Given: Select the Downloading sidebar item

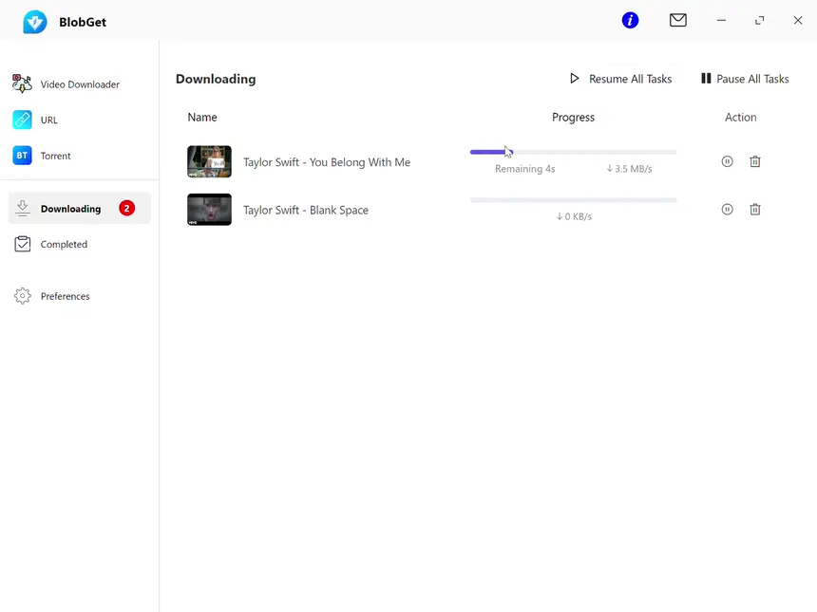Looking at the screenshot, I should pyautogui.click(x=70, y=209).
